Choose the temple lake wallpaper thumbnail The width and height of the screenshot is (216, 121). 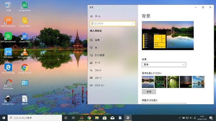[148, 82]
